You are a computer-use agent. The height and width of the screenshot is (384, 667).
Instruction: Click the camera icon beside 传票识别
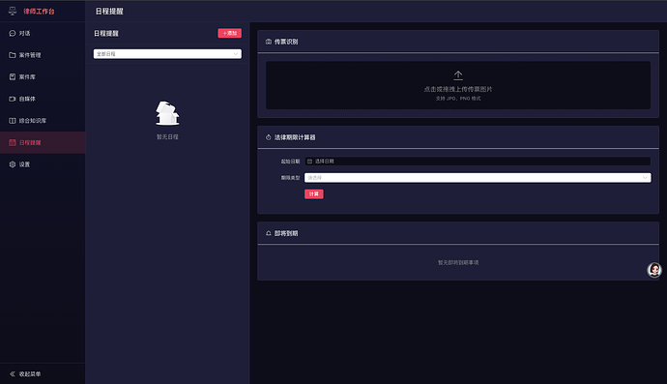point(269,42)
